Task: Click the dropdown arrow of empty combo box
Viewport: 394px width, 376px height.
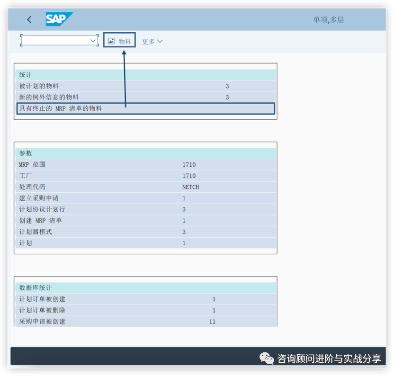Action: pyautogui.click(x=93, y=41)
